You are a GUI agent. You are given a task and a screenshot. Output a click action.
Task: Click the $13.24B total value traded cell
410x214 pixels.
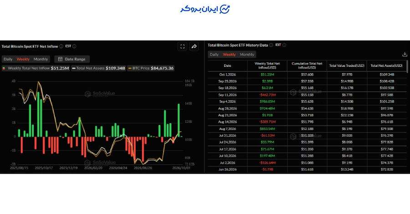[x=347, y=169]
